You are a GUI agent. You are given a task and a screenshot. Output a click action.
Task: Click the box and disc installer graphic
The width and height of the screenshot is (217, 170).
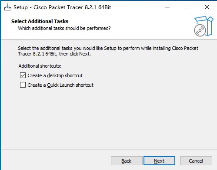pos(204,26)
